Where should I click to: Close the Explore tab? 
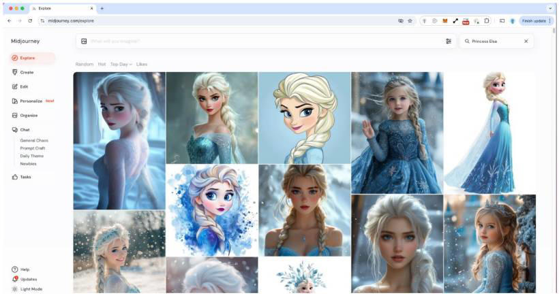91,8
